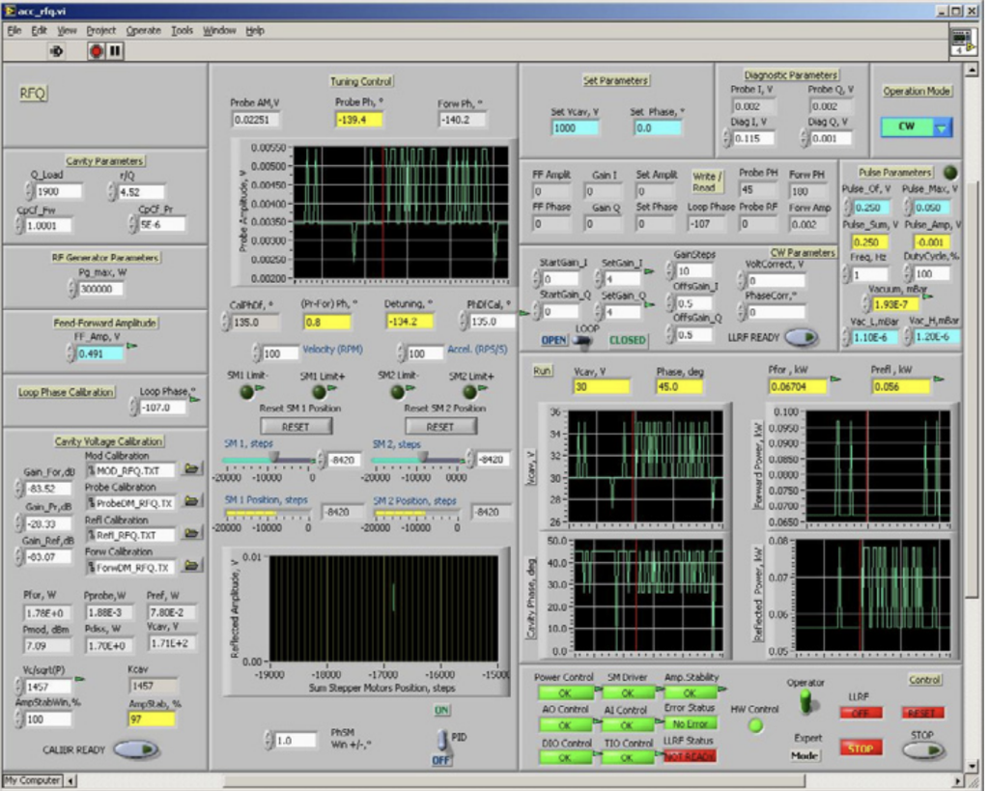This screenshot has height=791, width=989.
Task: Click RESET under Reset SM 2 Position
Action: (x=440, y=427)
